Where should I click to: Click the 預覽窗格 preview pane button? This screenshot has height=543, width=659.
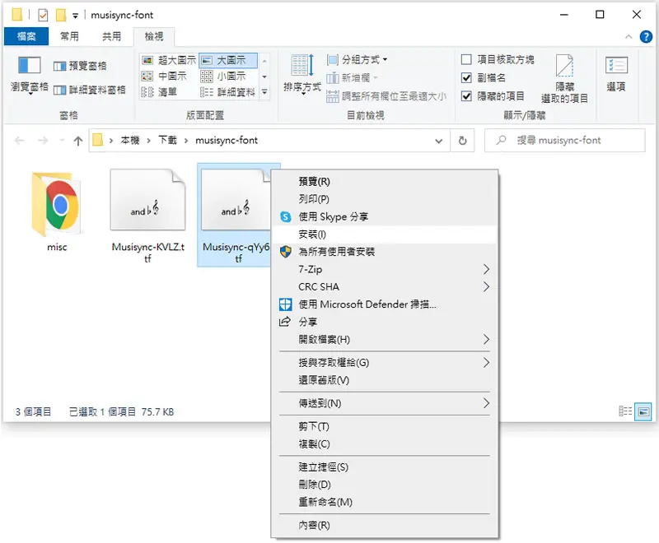pyautogui.click(x=80, y=66)
